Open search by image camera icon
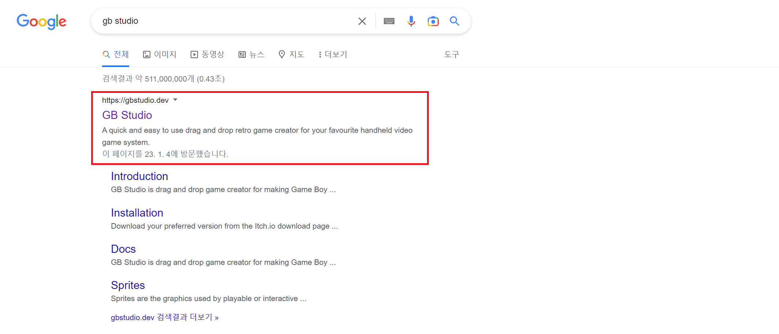Screen dimensions: 779x334 (433, 21)
